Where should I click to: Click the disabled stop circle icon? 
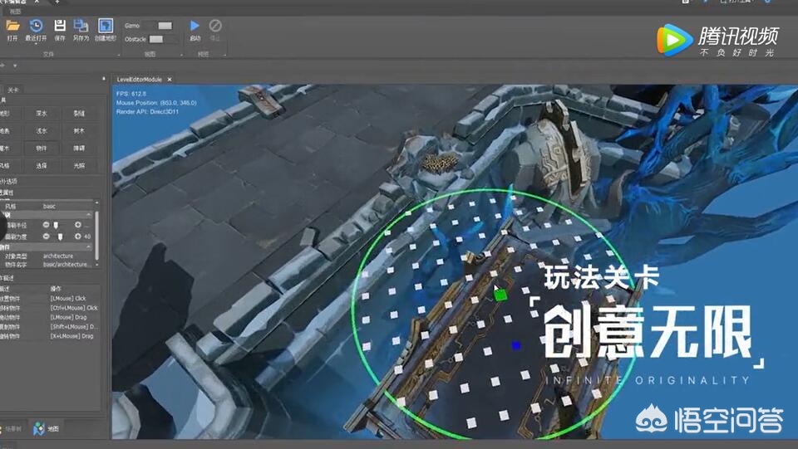tap(215, 26)
